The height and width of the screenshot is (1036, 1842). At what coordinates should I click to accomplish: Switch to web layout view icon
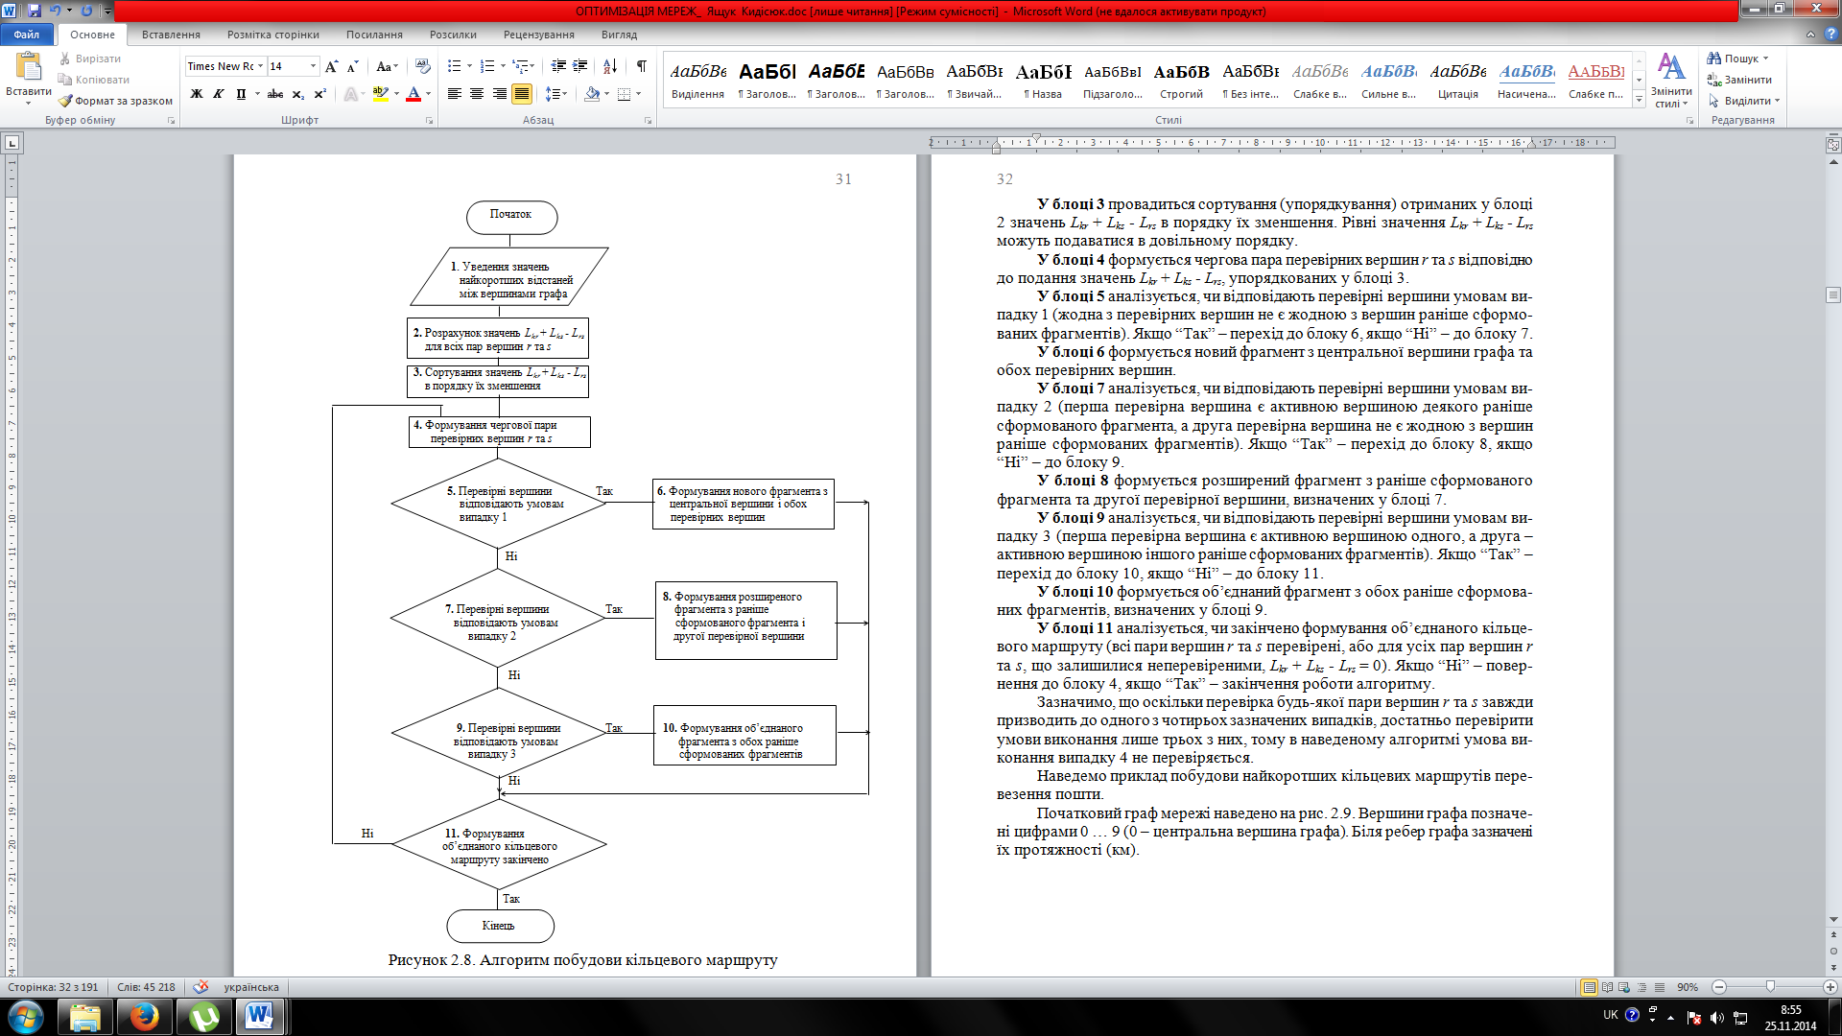pyautogui.click(x=1624, y=987)
